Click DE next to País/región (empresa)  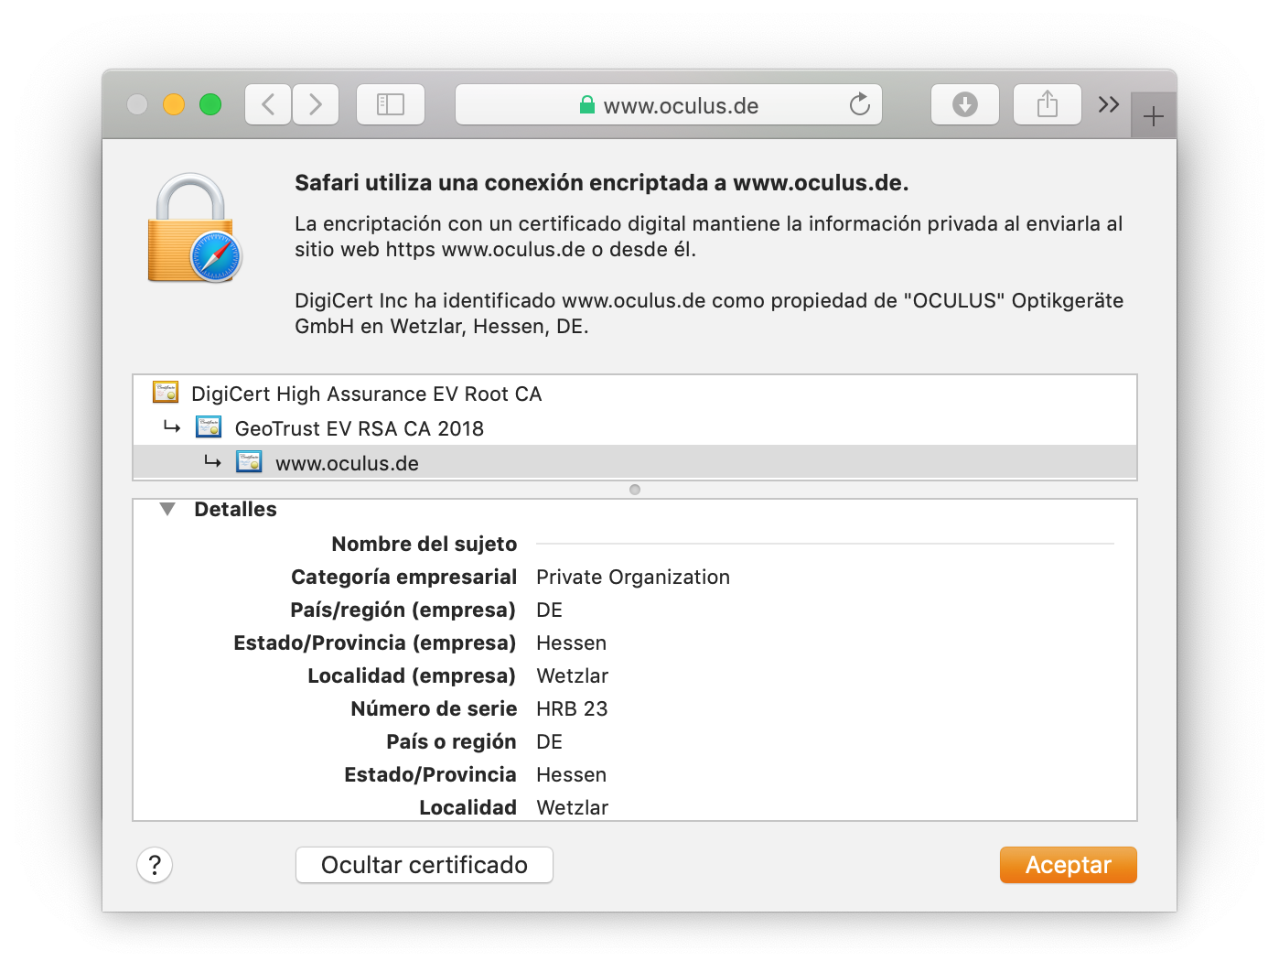(x=549, y=610)
